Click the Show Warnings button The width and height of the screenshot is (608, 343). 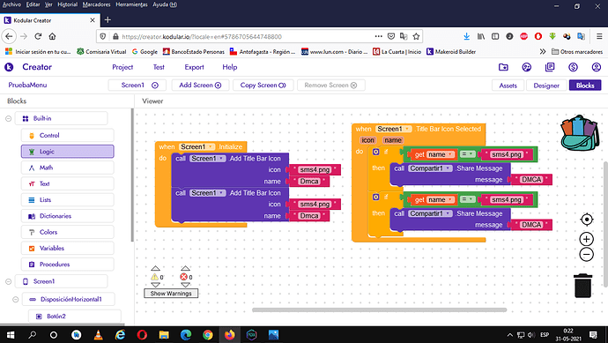pyautogui.click(x=171, y=294)
